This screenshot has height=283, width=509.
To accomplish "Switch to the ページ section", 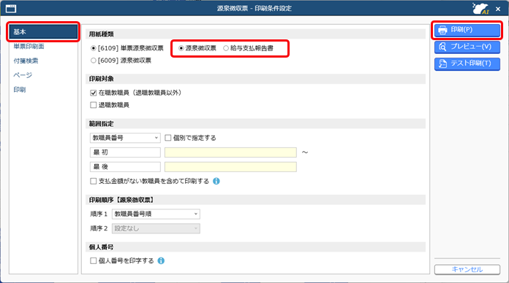I will (x=23, y=75).
